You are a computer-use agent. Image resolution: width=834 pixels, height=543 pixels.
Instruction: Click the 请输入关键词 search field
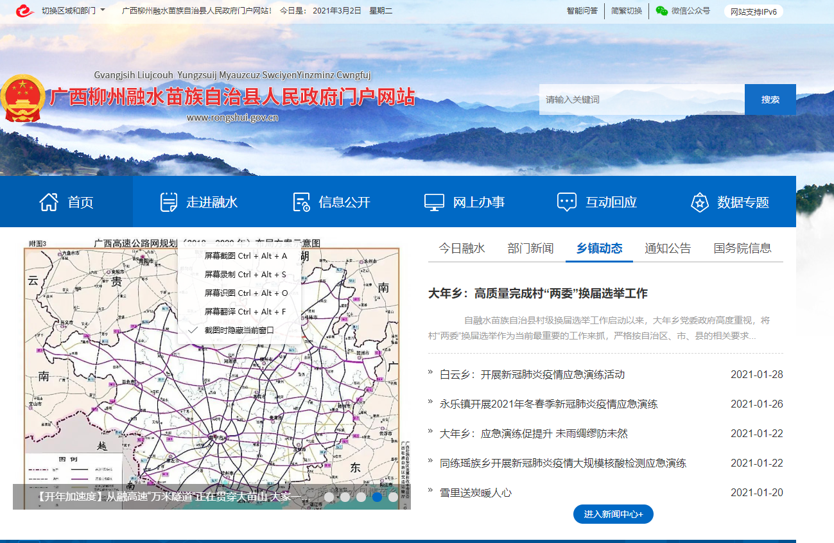coord(641,99)
